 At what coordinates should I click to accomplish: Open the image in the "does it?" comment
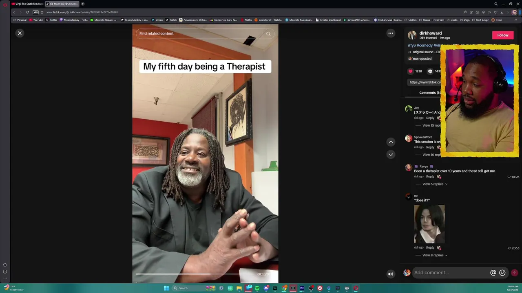[x=429, y=224]
